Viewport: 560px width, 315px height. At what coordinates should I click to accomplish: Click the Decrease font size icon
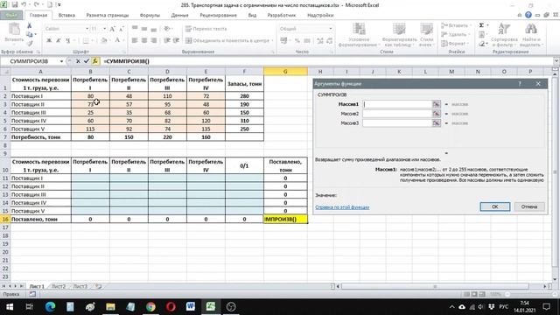point(122,29)
